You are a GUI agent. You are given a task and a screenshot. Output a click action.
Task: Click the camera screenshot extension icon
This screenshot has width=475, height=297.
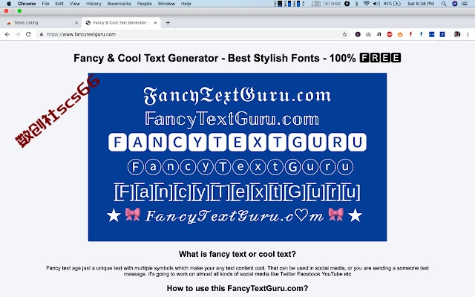[368, 34]
